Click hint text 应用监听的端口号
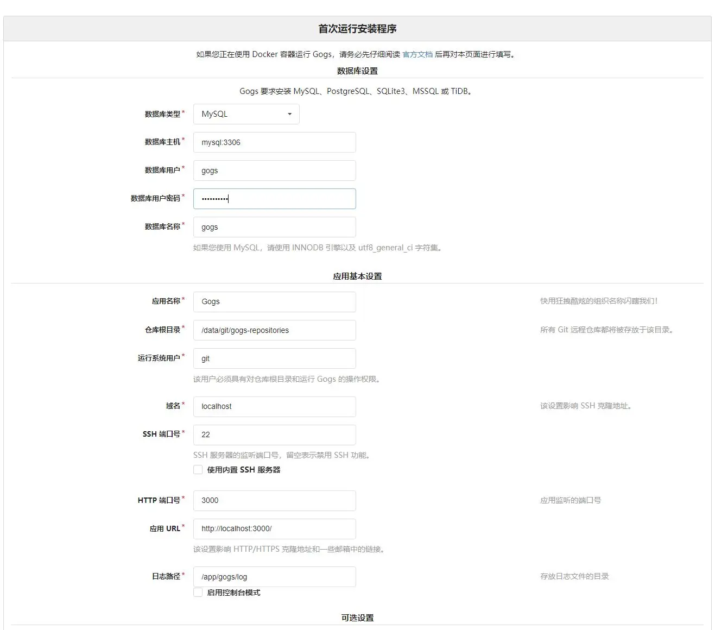This screenshot has width=715, height=630. [571, 500]
